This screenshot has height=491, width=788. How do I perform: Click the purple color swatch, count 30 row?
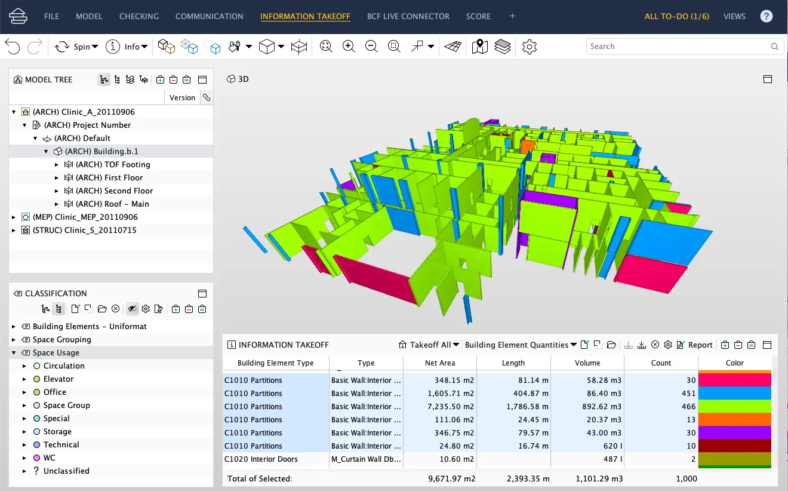click(x=735, y=432)
